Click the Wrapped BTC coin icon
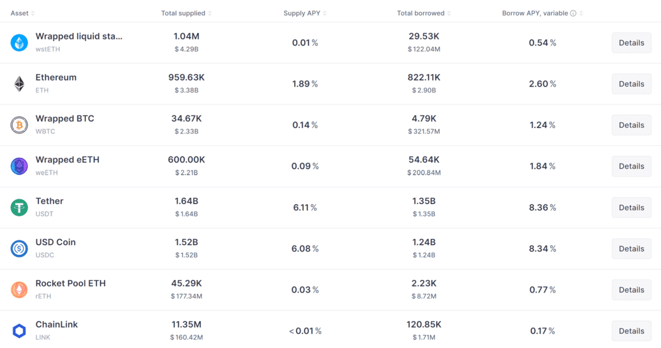This screenshot has width=661, height=348. (19, 125)
